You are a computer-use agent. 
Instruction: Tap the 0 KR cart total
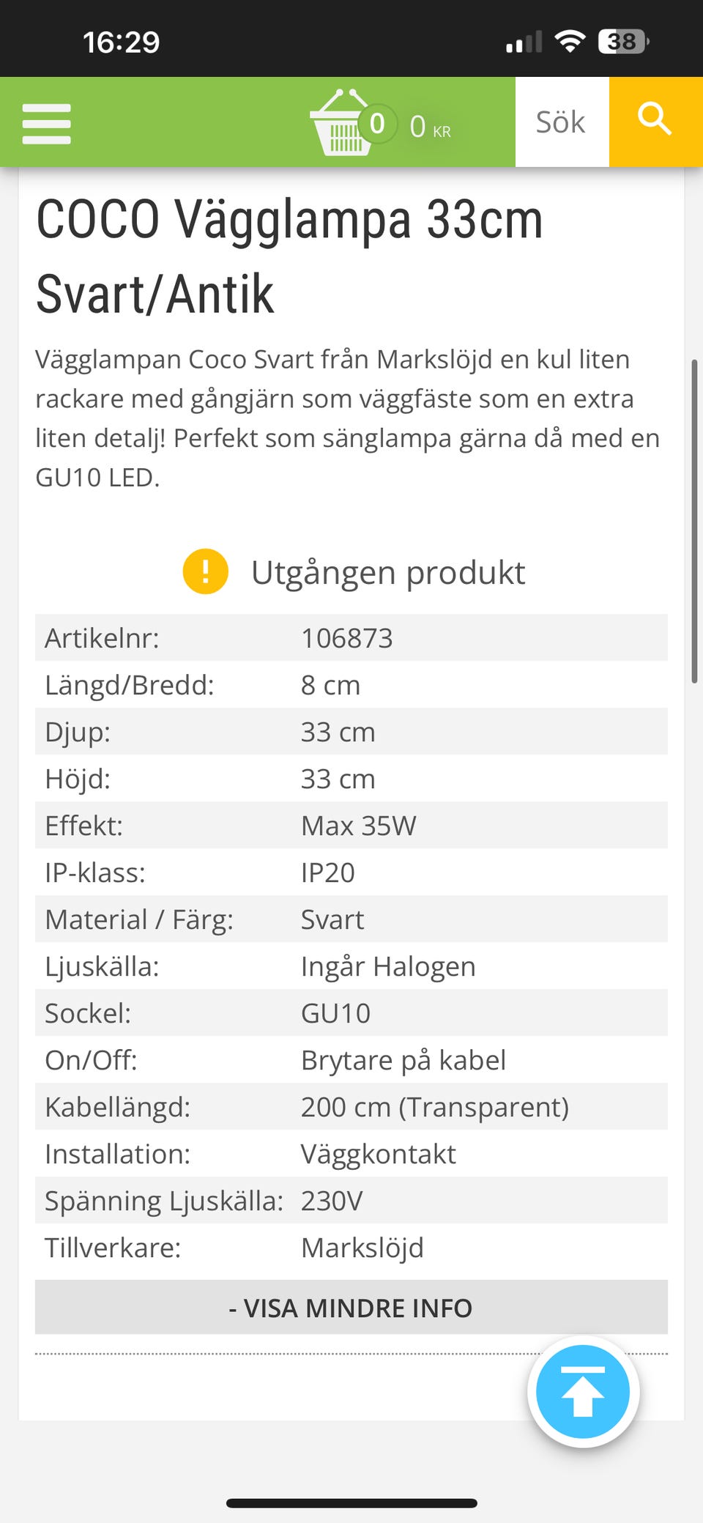click(430, 127)
